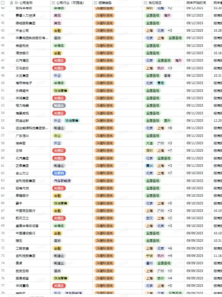The height and width of the screenshot is (297, 222).
Task: Click company name 中国建设银行
Action: pos(26,233)
